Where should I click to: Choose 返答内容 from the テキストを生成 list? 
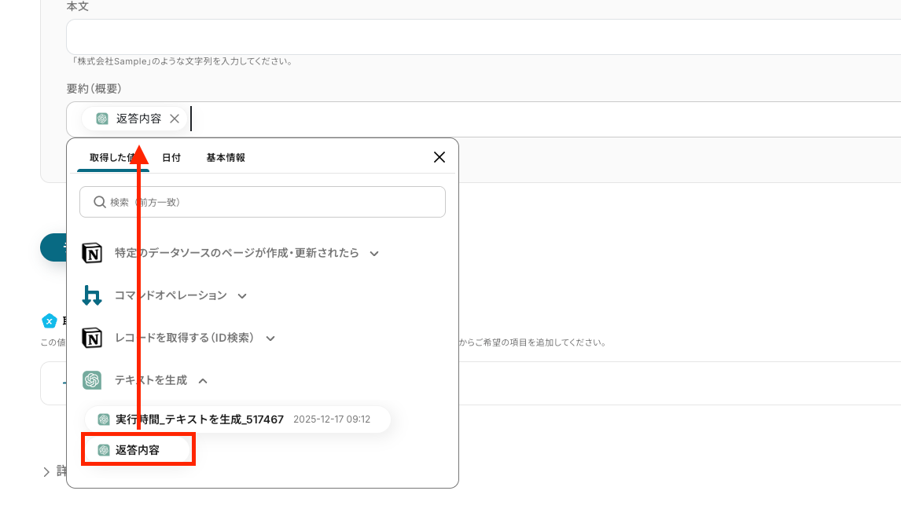click(x=138, y=450)
